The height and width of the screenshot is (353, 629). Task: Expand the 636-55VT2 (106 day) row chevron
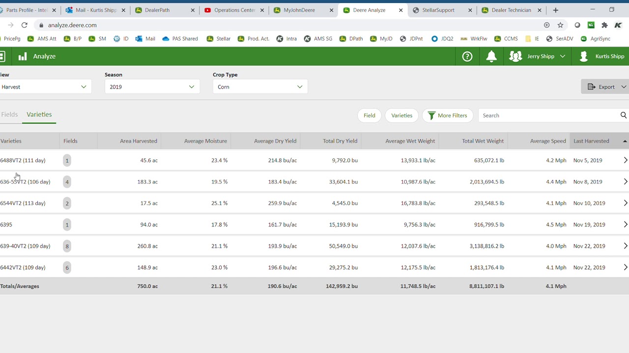point(625,182)
